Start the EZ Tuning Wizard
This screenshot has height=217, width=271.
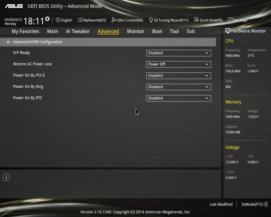[169, 20]
